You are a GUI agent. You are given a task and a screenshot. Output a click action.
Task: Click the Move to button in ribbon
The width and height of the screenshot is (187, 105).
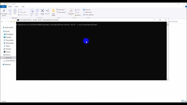point(32,13)
